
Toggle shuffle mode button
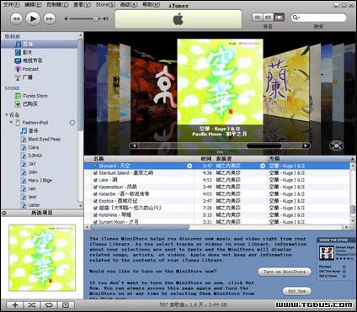[32, 305]
